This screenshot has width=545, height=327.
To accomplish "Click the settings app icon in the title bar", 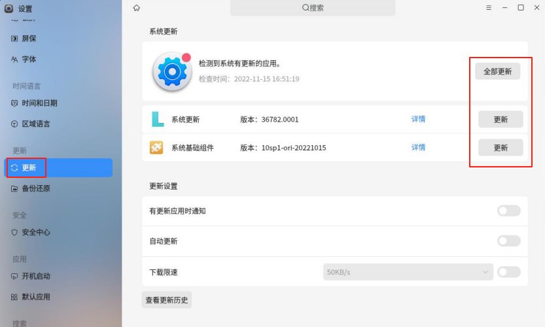I will pos(9,9).
